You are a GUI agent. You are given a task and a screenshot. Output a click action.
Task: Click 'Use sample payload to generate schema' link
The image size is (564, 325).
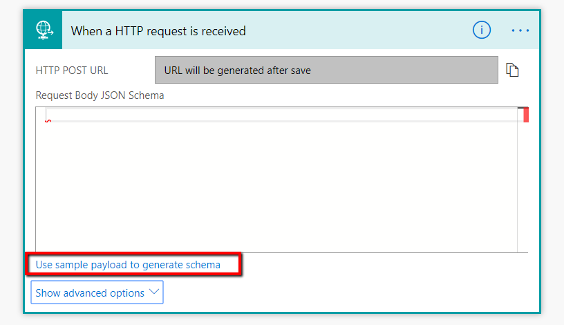point(128,264)
